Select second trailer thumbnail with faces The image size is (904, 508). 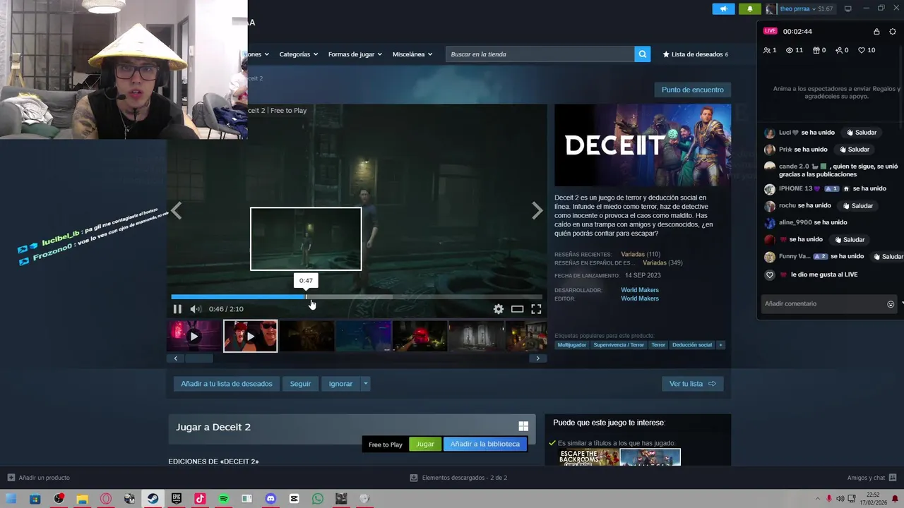pyautogui.click(x=251, y=336)
